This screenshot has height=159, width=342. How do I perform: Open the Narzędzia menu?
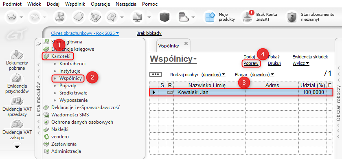click(x=126, y=4)
